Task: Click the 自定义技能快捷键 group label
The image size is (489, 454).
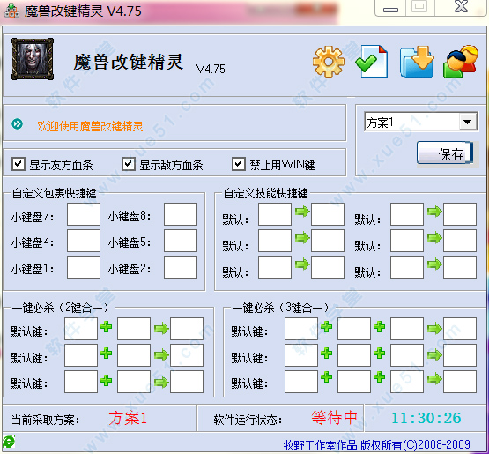Action: pyautogui.click(x=266, y=193)
